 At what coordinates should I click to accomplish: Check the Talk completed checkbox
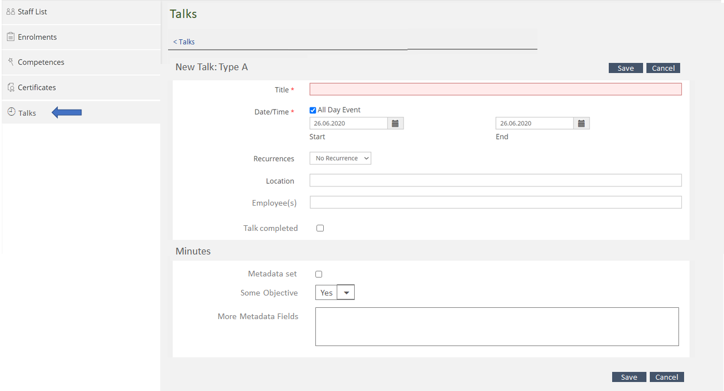tap(320, 228)
